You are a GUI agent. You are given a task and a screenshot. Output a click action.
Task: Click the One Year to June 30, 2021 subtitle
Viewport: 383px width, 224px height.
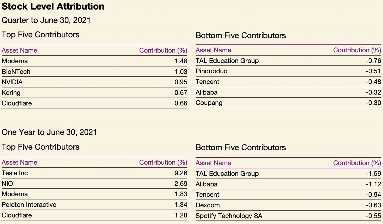click(x=49, y=132)
